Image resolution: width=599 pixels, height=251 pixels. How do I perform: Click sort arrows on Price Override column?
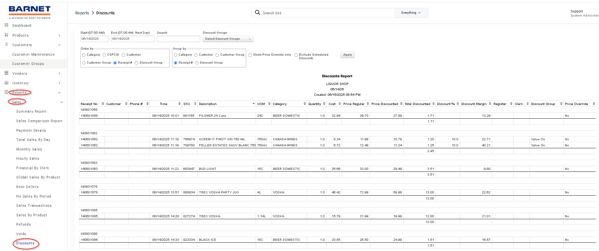coord(594,104)
